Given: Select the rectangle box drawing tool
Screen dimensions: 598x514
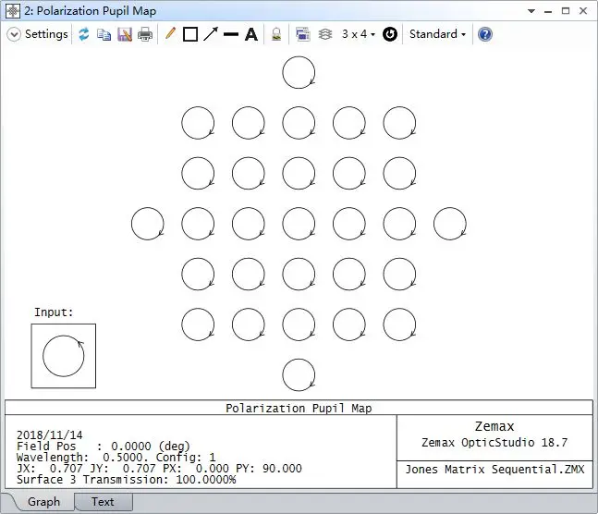Looking at the screenshot, I should [x=190, y=34].
